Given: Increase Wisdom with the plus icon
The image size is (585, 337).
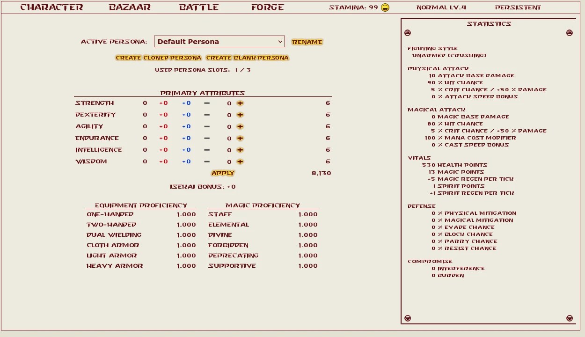Looking at the screenshot, I should tap(240, 161).
